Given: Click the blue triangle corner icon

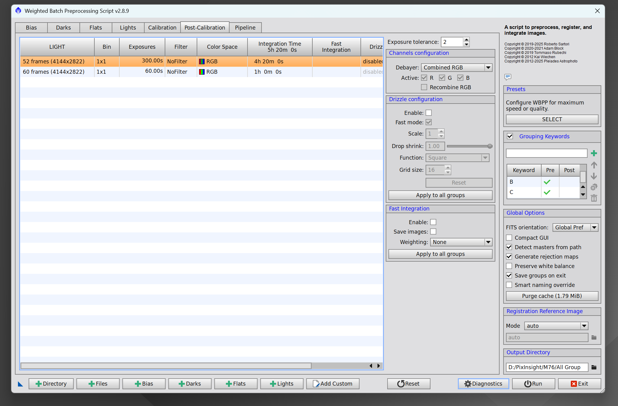Looking at the screenshot, I should 20,384.
